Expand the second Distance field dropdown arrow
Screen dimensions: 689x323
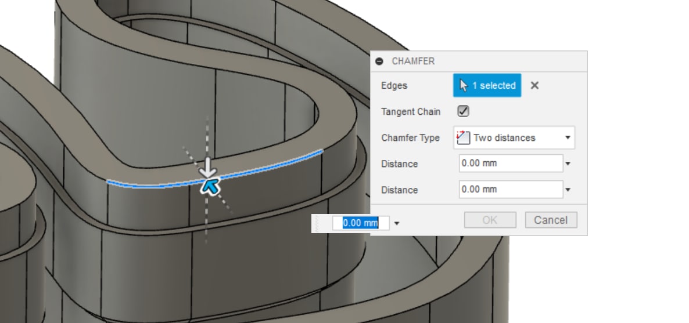pyautogui.click(x=568, y=190)
